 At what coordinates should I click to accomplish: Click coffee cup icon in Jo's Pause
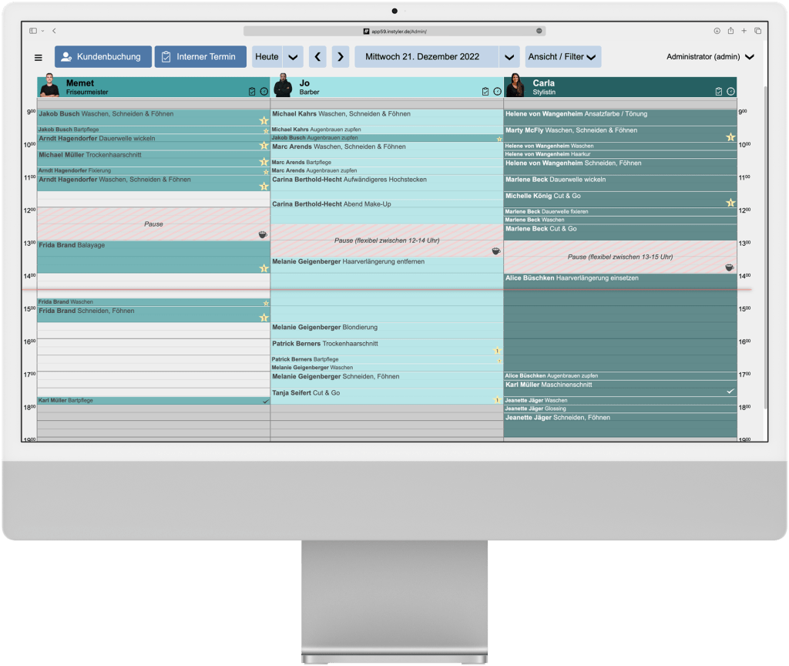496,251
